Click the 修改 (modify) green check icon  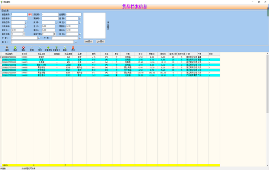coord(15,49)
